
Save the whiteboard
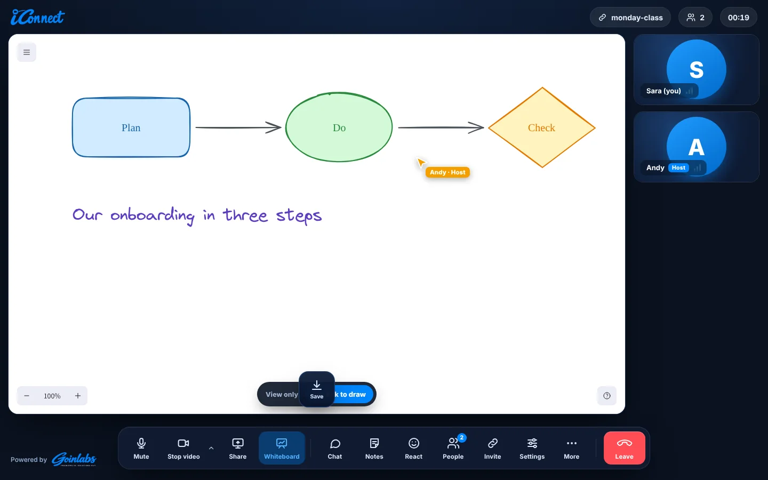coord(317,389)
